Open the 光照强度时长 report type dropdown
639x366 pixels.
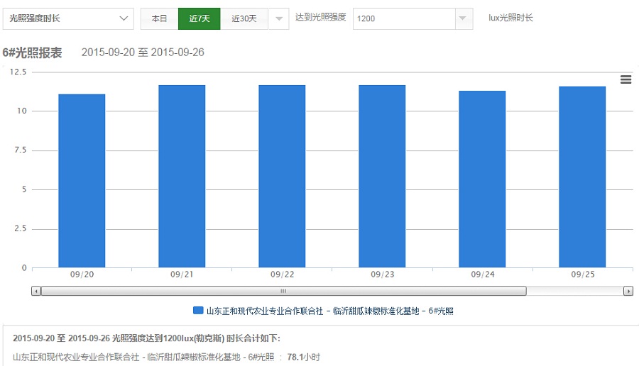(x=68, y=18)
